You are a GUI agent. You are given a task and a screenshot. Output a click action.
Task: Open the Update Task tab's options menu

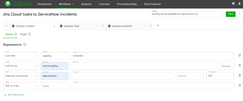click(x=103, y=26)
